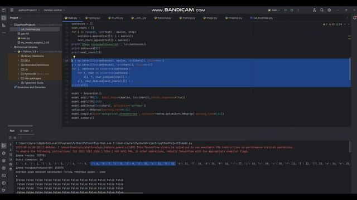Open the Structure tool window icon

point(4,26)
